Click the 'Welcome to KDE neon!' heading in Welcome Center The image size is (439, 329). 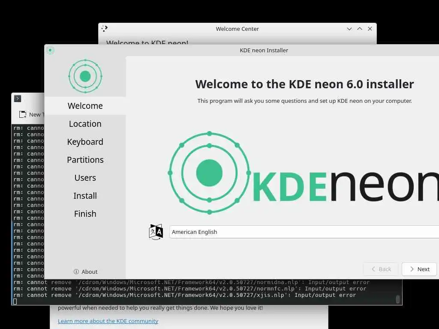click(147, 42)
